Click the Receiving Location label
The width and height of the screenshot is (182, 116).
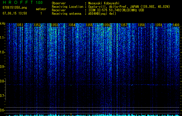coord(67,7)
